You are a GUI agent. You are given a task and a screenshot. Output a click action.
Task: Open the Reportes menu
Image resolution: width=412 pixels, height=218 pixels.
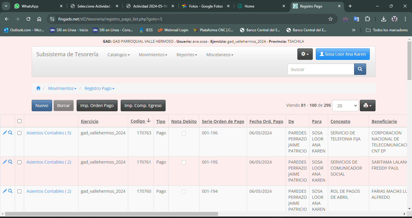click(x=187, y=55)
